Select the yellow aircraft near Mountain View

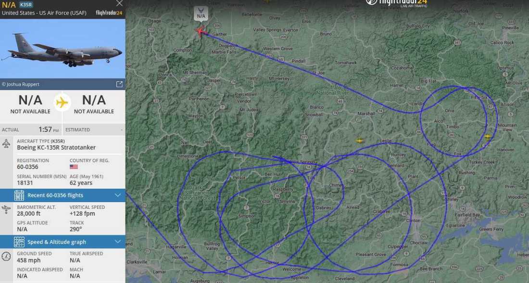(x=488, y=137)
